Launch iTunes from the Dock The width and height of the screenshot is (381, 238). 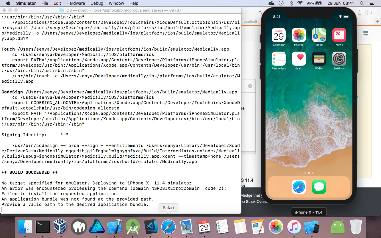click(x=294, y=227)
